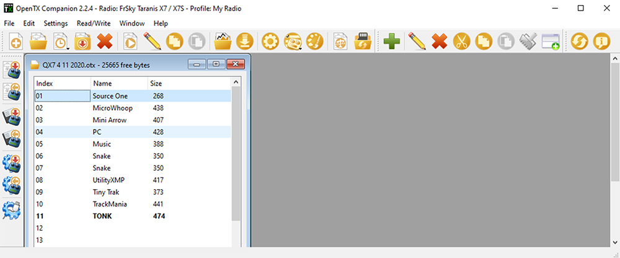Image resolution: width=620 pixels, height=258 pixels.
Task: Open the File menu
Action: (9, 24)
